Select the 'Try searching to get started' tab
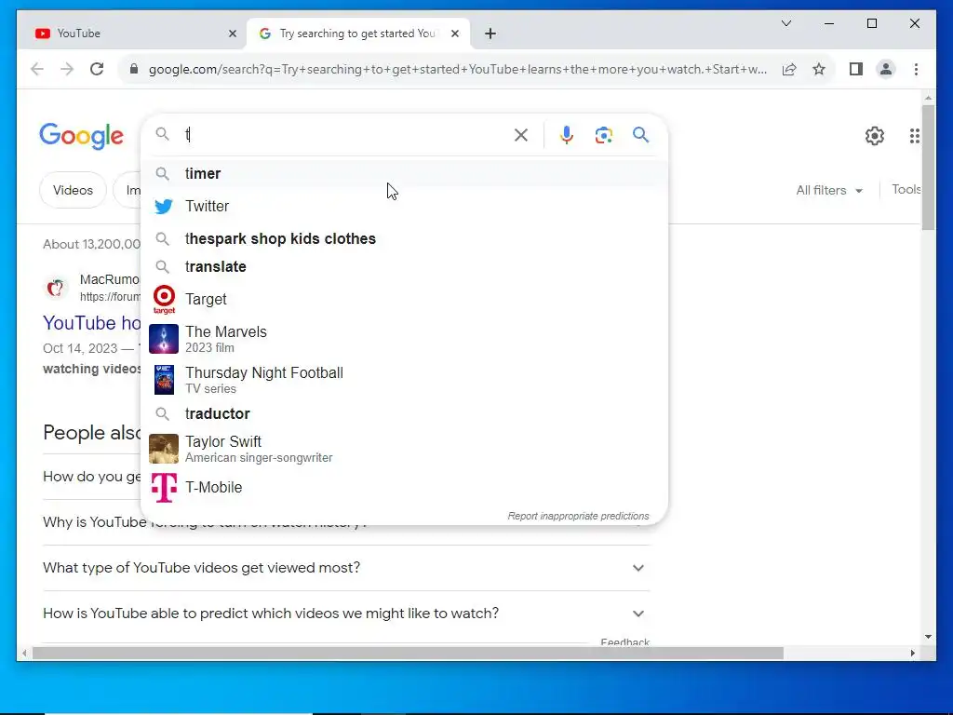 tap(357, 34)
